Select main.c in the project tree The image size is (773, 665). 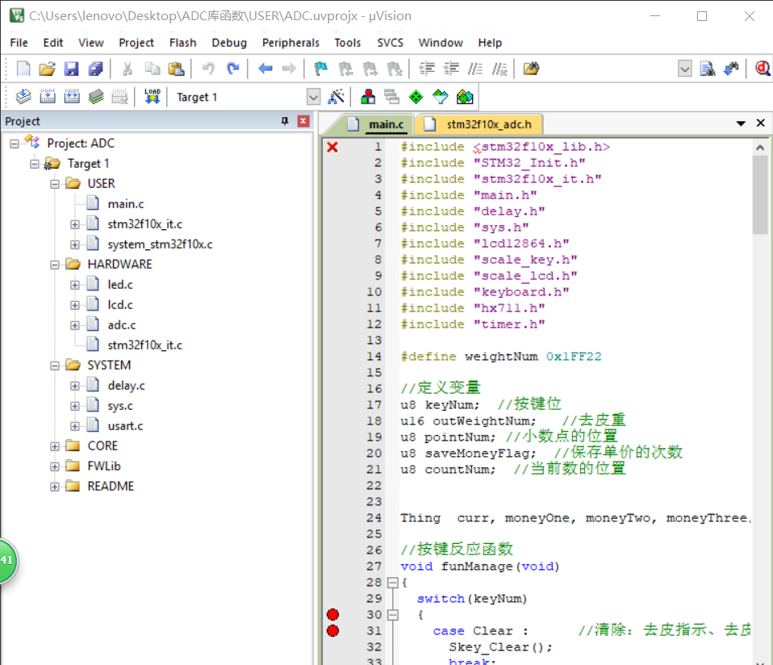tap(126, 204)
